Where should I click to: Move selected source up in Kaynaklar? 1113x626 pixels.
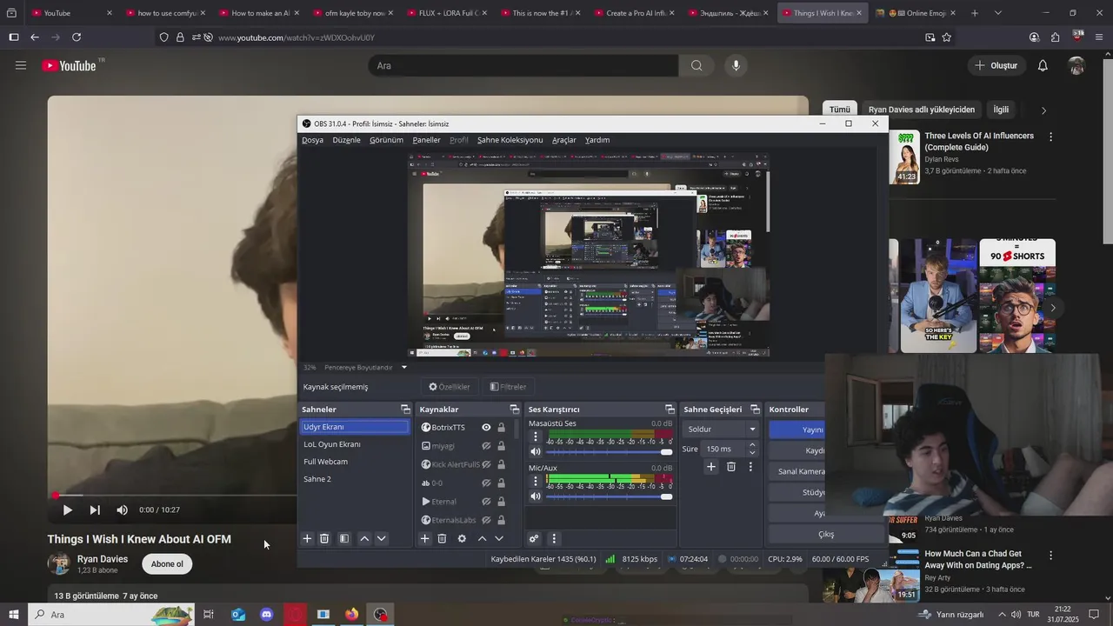(482, 539)
